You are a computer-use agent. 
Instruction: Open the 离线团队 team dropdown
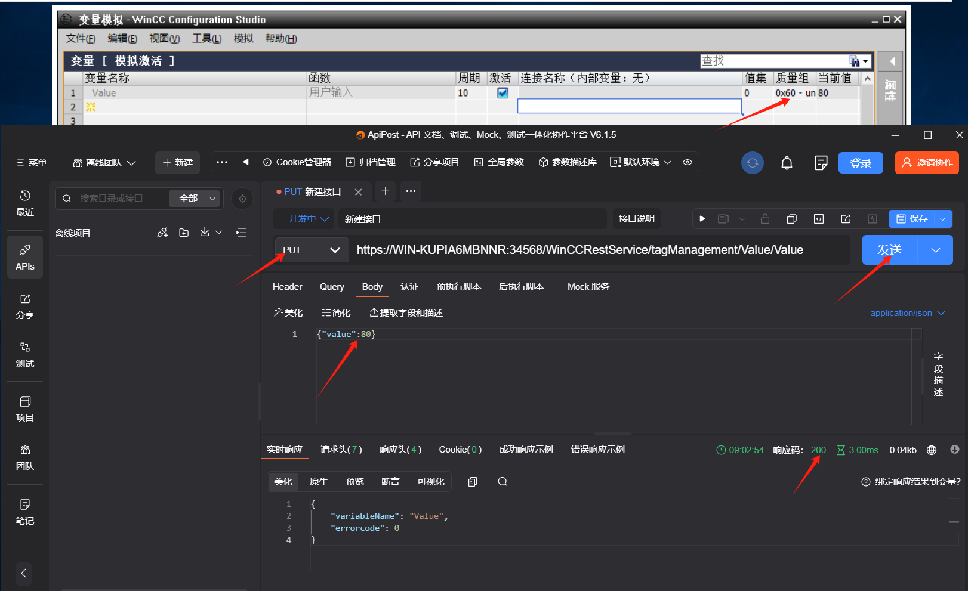(x=104, y=163)
